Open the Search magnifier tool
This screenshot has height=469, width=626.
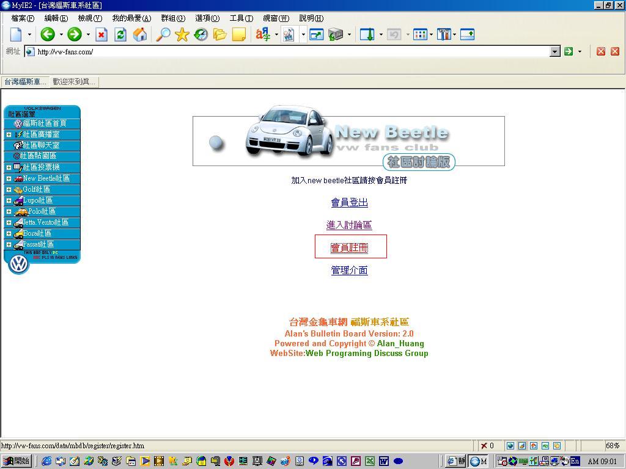point(163,35)
